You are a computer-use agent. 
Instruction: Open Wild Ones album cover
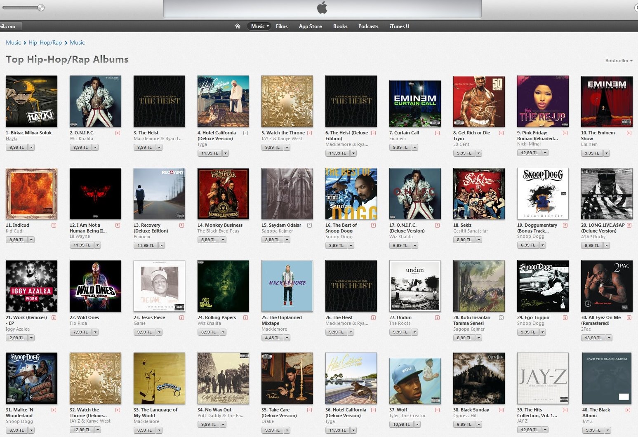pyautogui.click(x=95, y=286)
